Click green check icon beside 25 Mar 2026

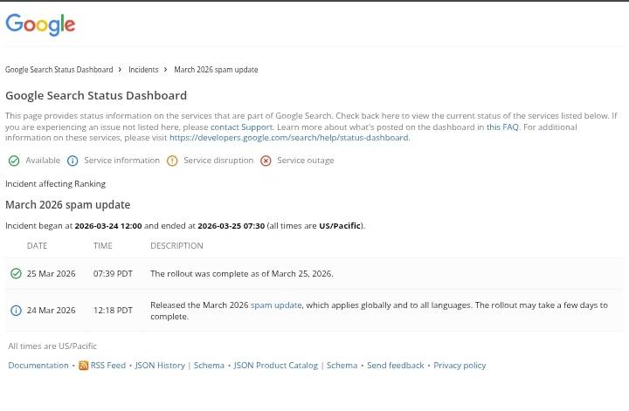[16, 274]
